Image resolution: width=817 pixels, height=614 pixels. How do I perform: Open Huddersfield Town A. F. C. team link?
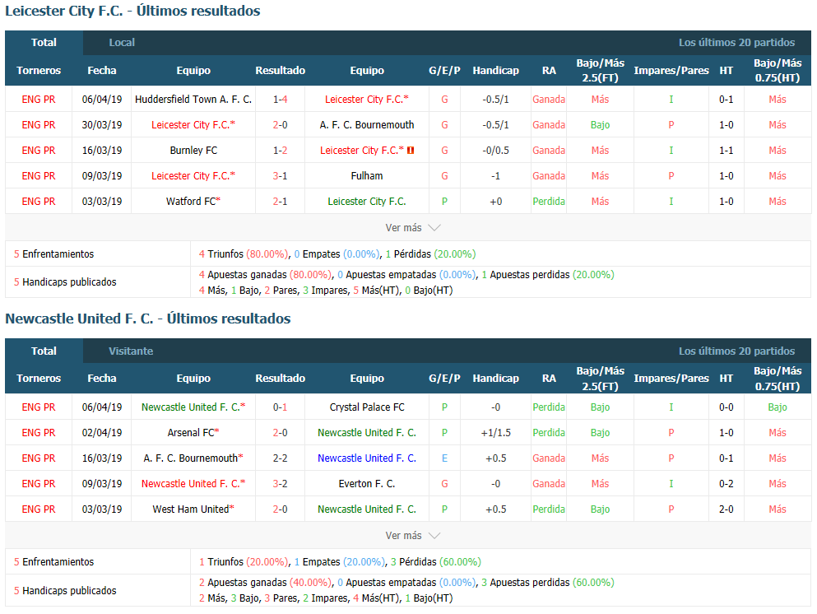[x=193, y=99]
